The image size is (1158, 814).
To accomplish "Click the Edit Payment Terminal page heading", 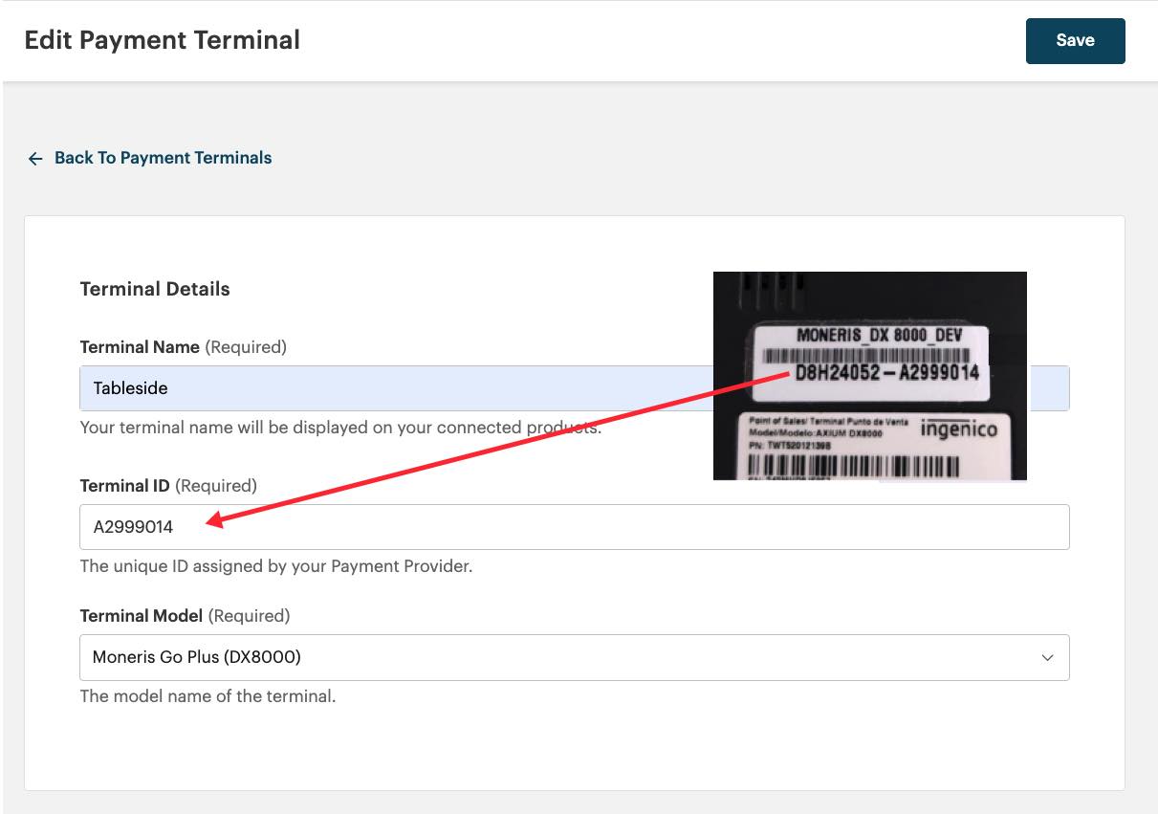I will [x=162, y=39].
